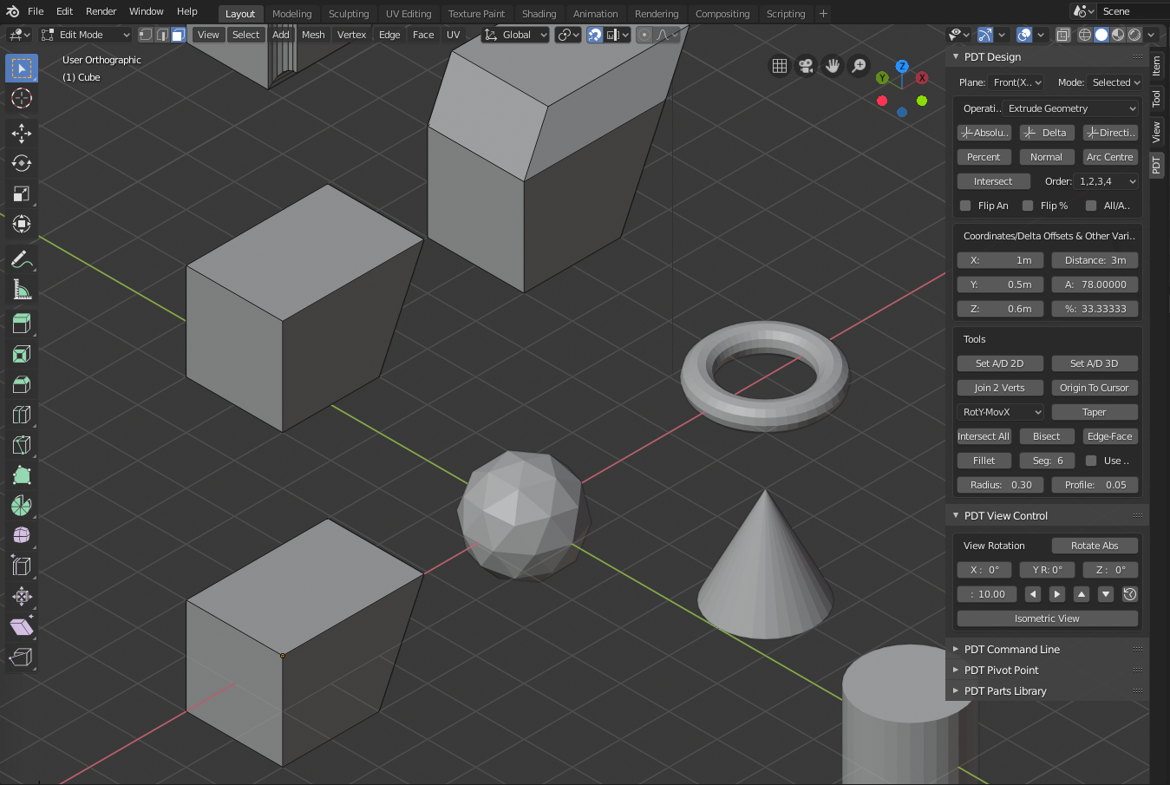Select the Annotate pencil tool
Image resolution: width=1170 pixels, height=785 pixels.
[x=22, y=259]
